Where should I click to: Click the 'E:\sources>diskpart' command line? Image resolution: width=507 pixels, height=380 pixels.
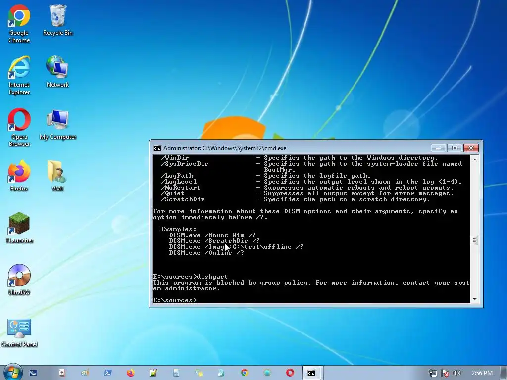pyautogui.click(x=191, y=277)
